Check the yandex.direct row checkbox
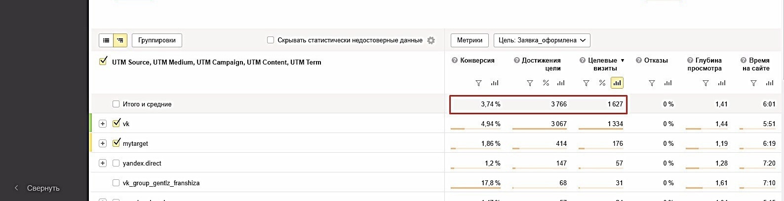The image size is (784, 201). [116, 163]
